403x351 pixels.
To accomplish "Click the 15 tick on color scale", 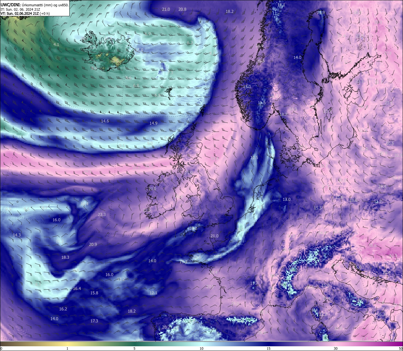I will [x=269, y=348].
